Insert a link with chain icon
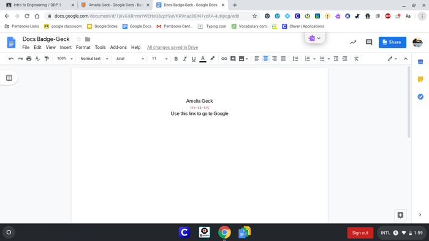This screenshot has width=429, height=241. pyautogui.click(x=224, y=59)
